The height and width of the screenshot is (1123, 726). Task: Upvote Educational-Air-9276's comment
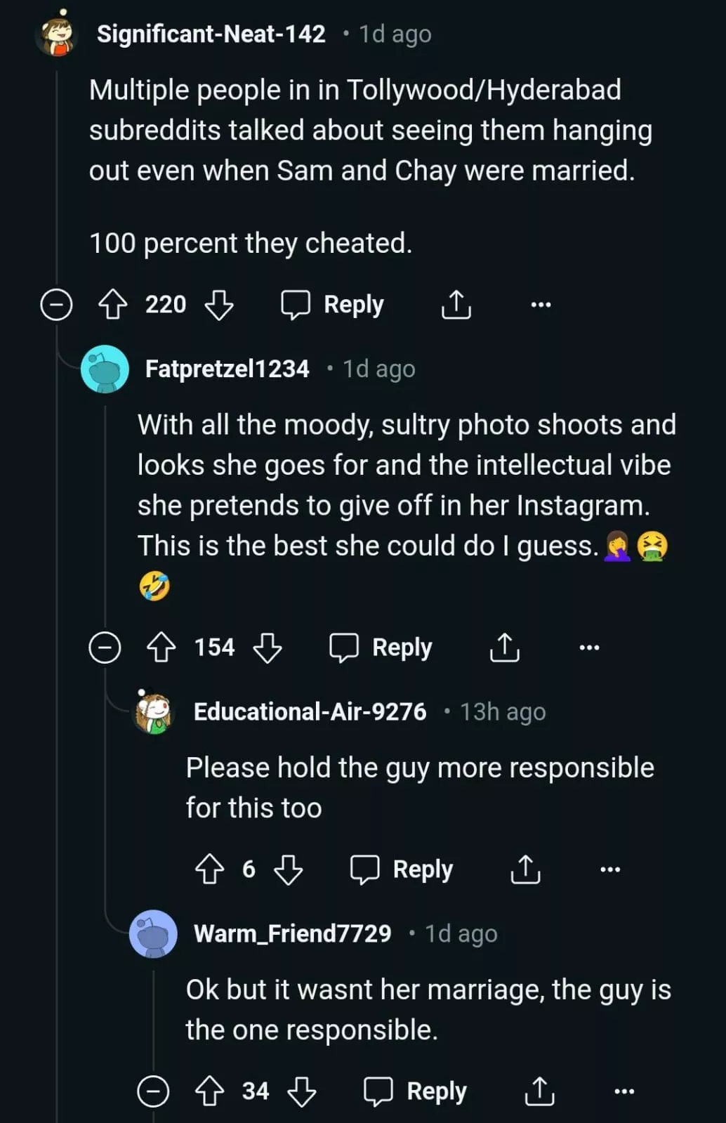(209, 869)
